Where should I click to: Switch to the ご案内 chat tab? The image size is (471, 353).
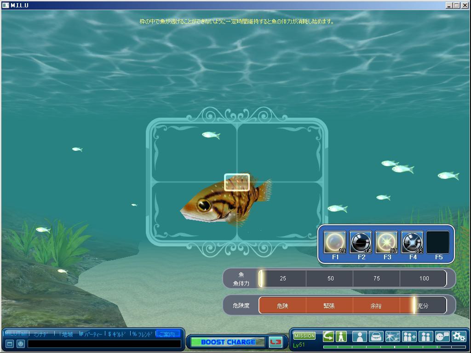coord(167,334)
